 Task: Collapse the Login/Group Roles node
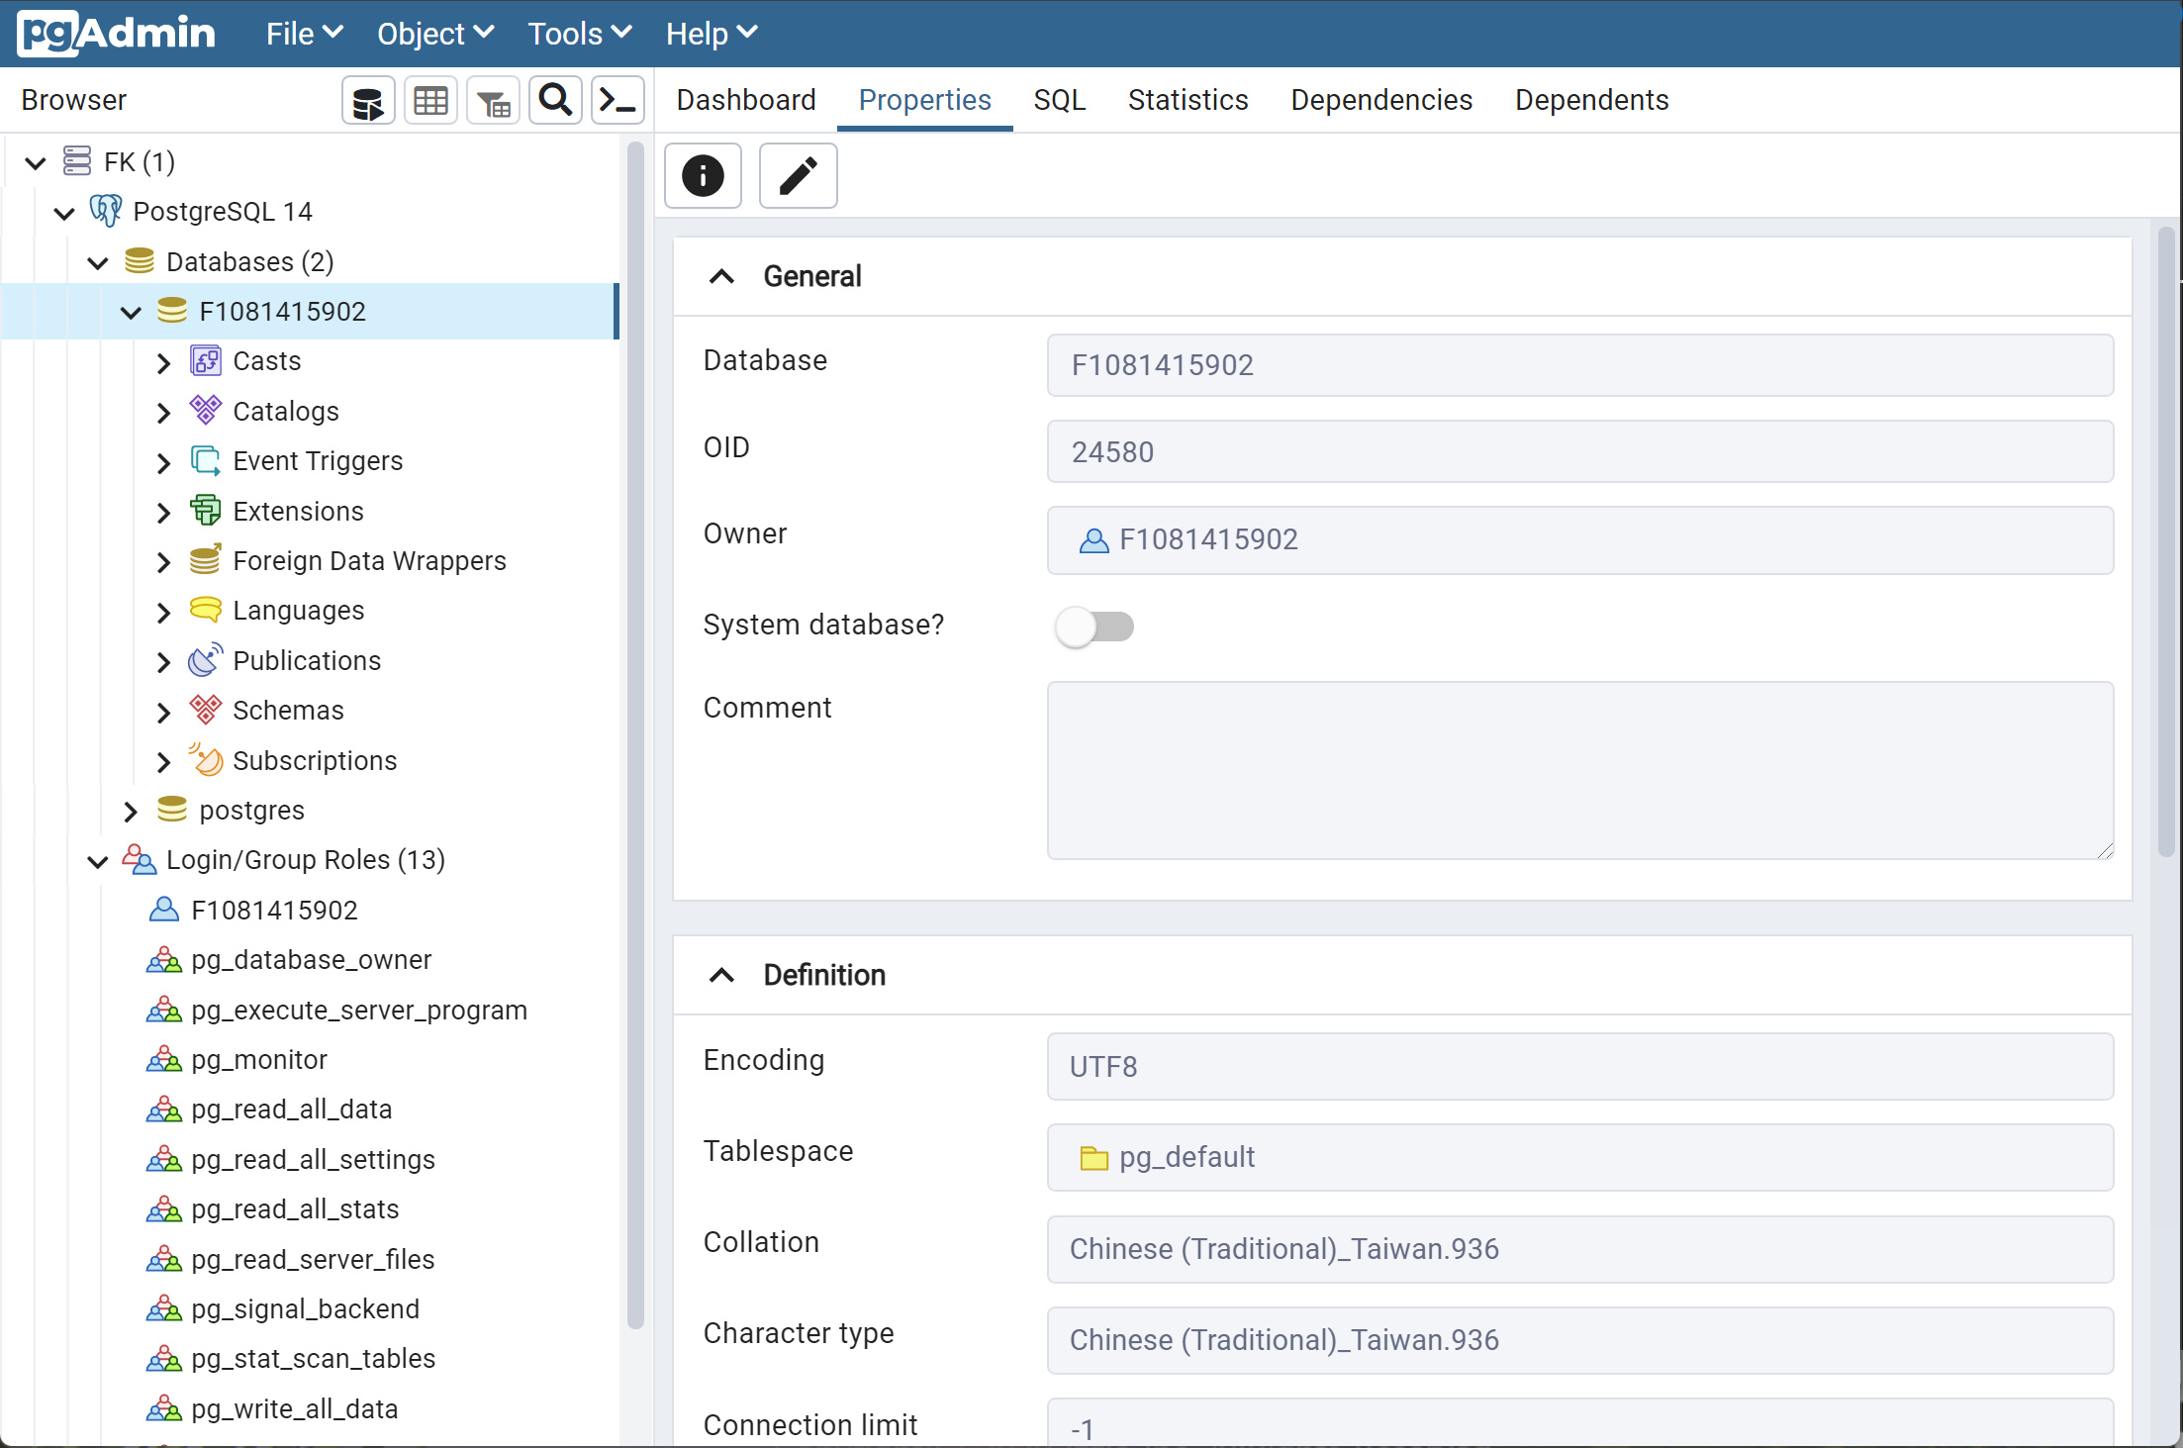click(x=97, y=861)
